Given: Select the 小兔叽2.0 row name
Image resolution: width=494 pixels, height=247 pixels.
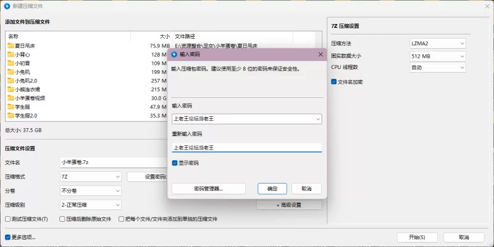Looking at the screenshot, I should 26,81.
